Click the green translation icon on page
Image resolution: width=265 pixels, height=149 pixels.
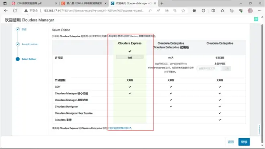tap(256, 19)
